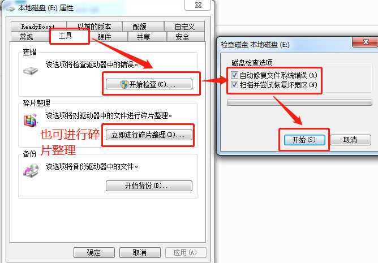
Task: Click the disk check progress bar
Action: click(x=299, y=102)
